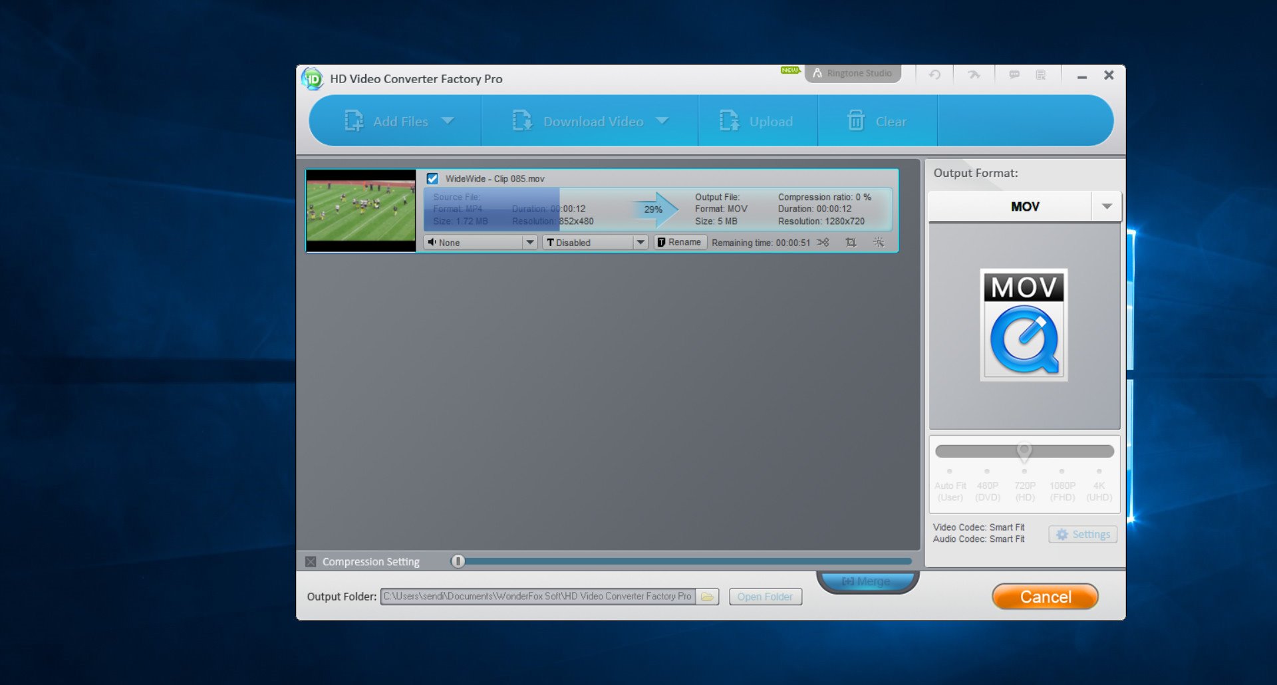1277x685 pixels.
Task: Click the large MOV QuickTime format icon
Action: pyautogui.click(x=1024, y=325)
